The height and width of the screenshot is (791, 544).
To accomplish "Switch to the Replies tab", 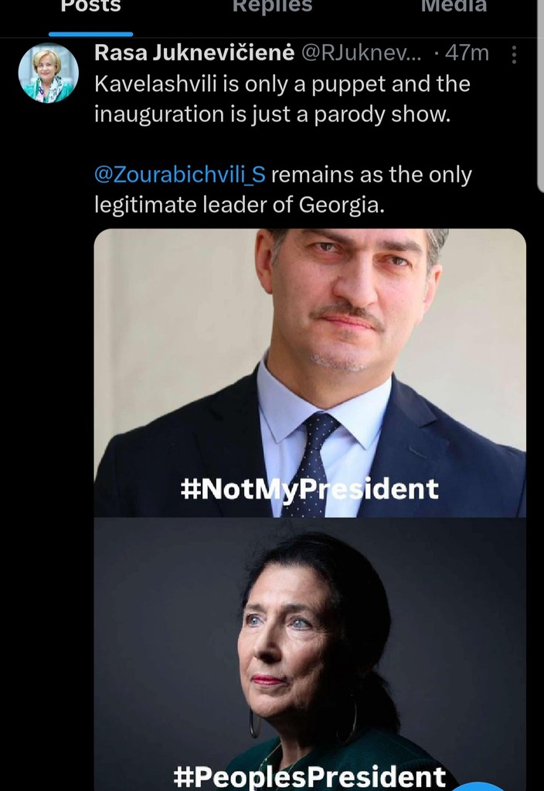I will (272, 7).
